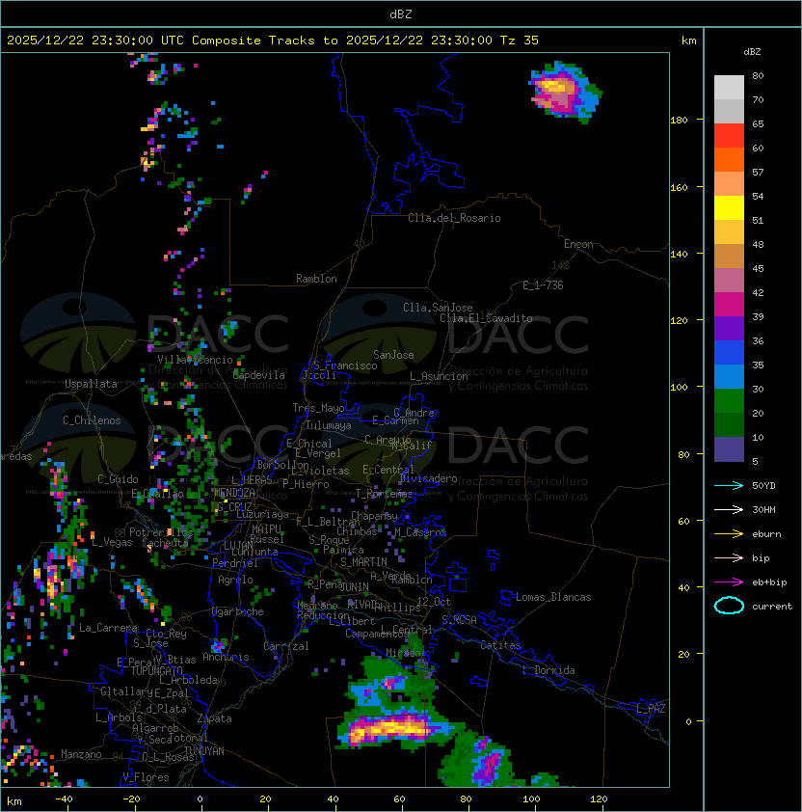Choose the light blue swatch above 30

point(729,377)
